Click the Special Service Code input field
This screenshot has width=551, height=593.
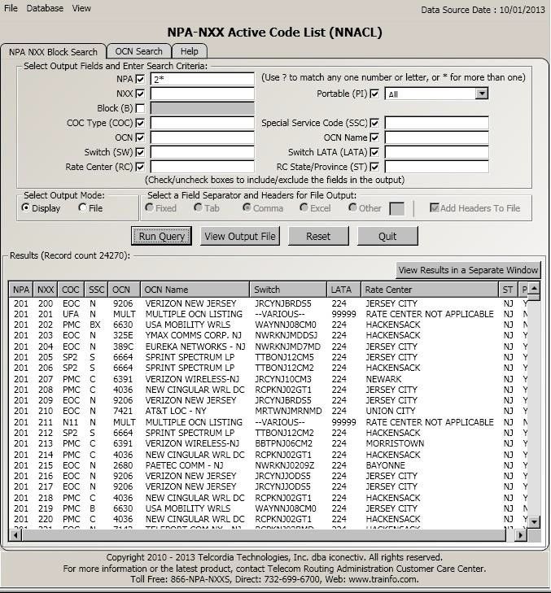pos(437,123)
